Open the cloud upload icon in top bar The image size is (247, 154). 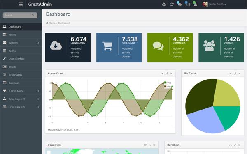coord(164,4)
